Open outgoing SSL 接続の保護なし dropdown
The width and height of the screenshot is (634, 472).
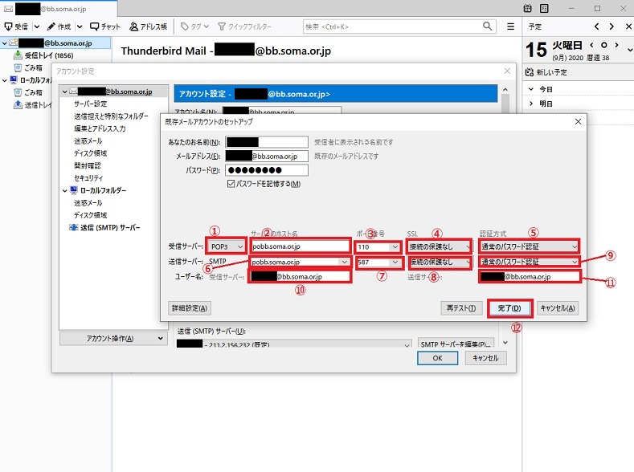click(x=440, y=262)
